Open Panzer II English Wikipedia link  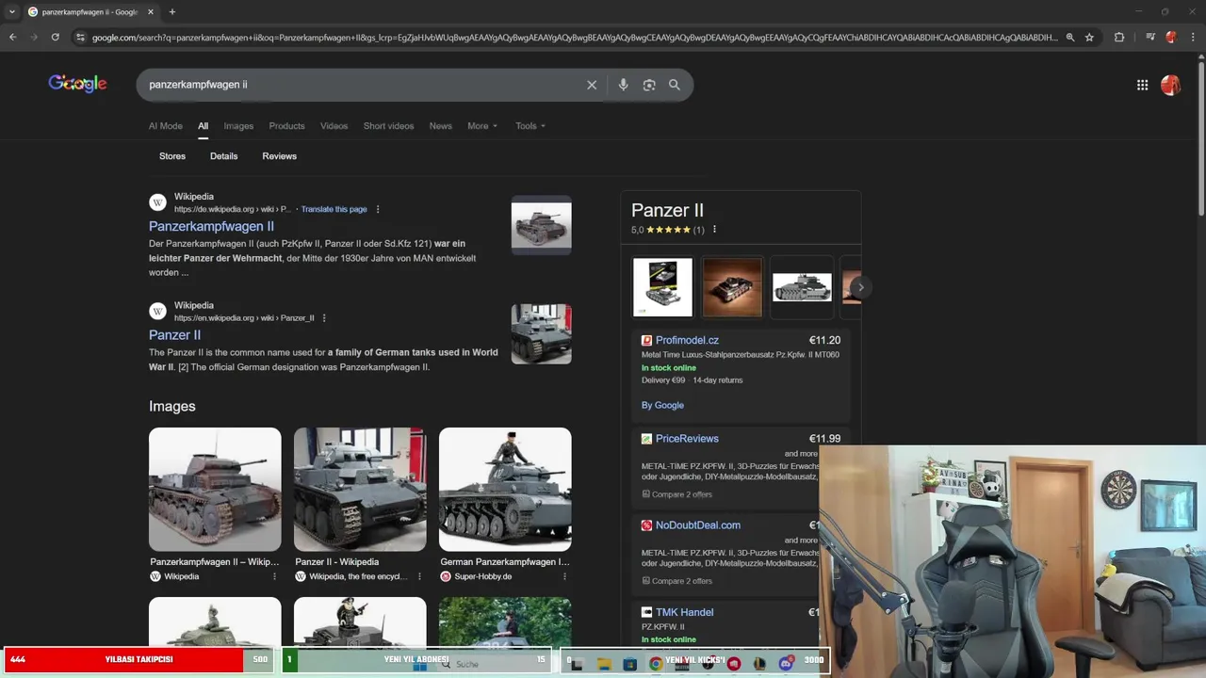tap(174, 335)
